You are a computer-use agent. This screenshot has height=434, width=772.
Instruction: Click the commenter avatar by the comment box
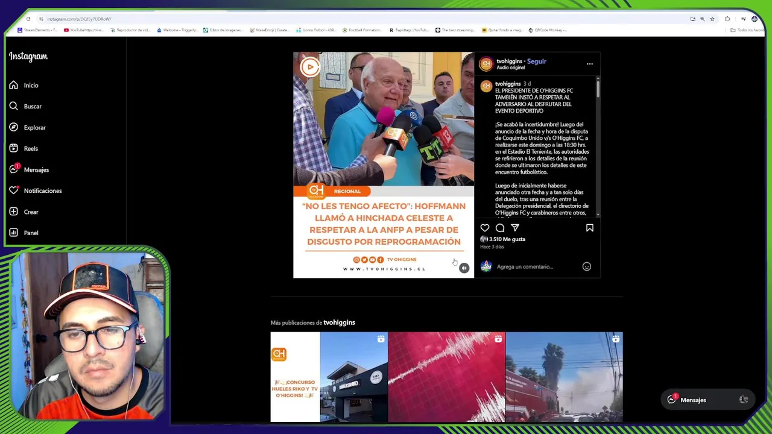coord(486,266)
